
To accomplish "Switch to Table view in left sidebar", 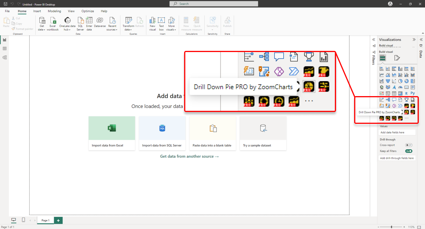I will [x=5, y=49].
